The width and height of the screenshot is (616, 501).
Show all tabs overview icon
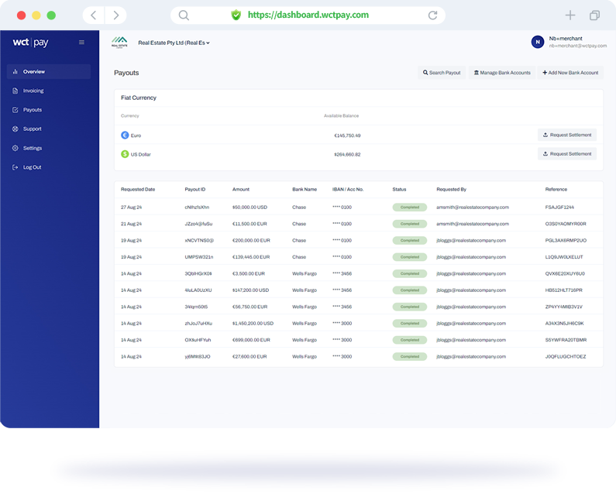tap(594, 15)
